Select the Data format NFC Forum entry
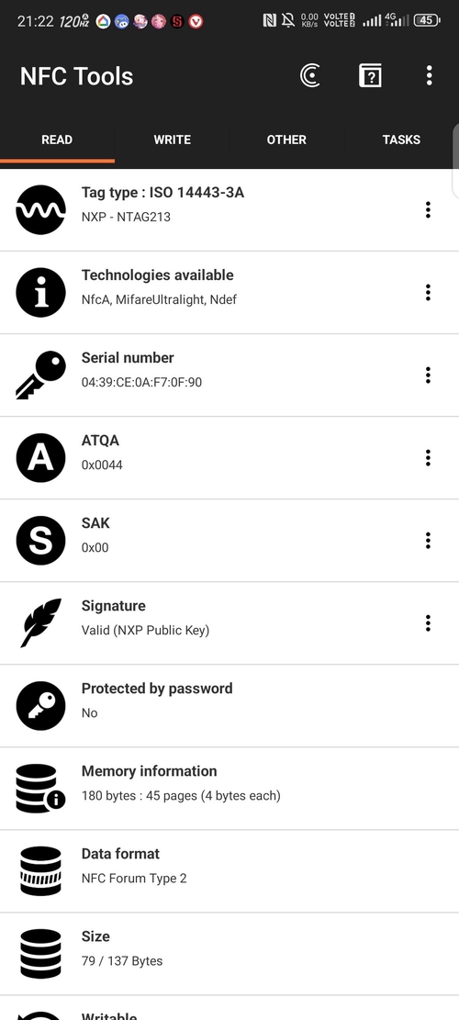 tap(229, 871)
